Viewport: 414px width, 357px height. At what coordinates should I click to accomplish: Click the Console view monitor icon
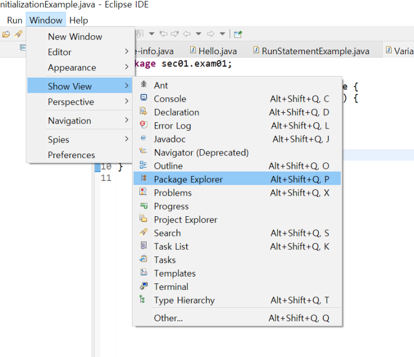click(144, 98)
